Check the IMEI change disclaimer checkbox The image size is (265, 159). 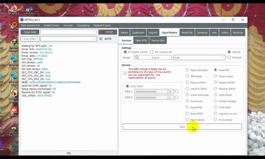pyautogui.click(x=125, y=73)
